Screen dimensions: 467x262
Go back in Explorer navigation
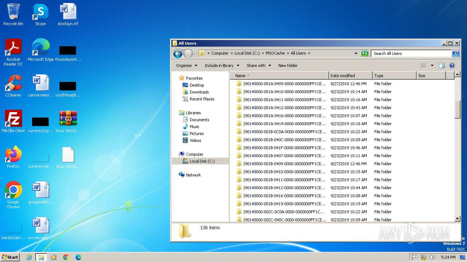178,53
